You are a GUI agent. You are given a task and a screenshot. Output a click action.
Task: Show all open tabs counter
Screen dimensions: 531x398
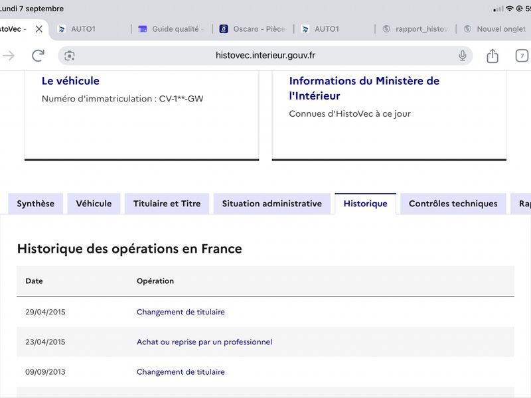point(522,56)
